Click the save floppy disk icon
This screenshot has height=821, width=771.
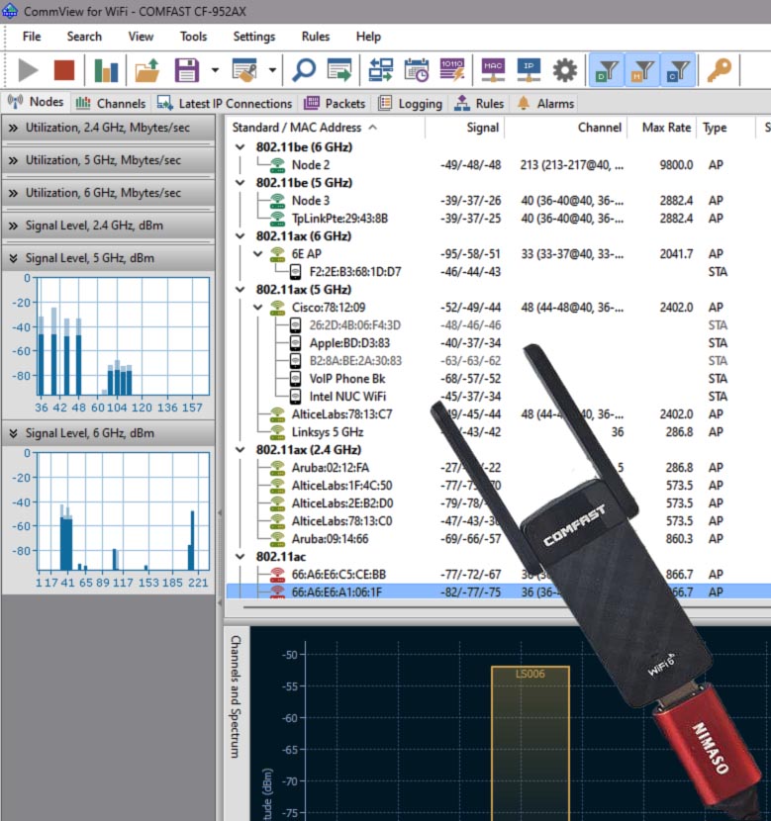(186, 70)
